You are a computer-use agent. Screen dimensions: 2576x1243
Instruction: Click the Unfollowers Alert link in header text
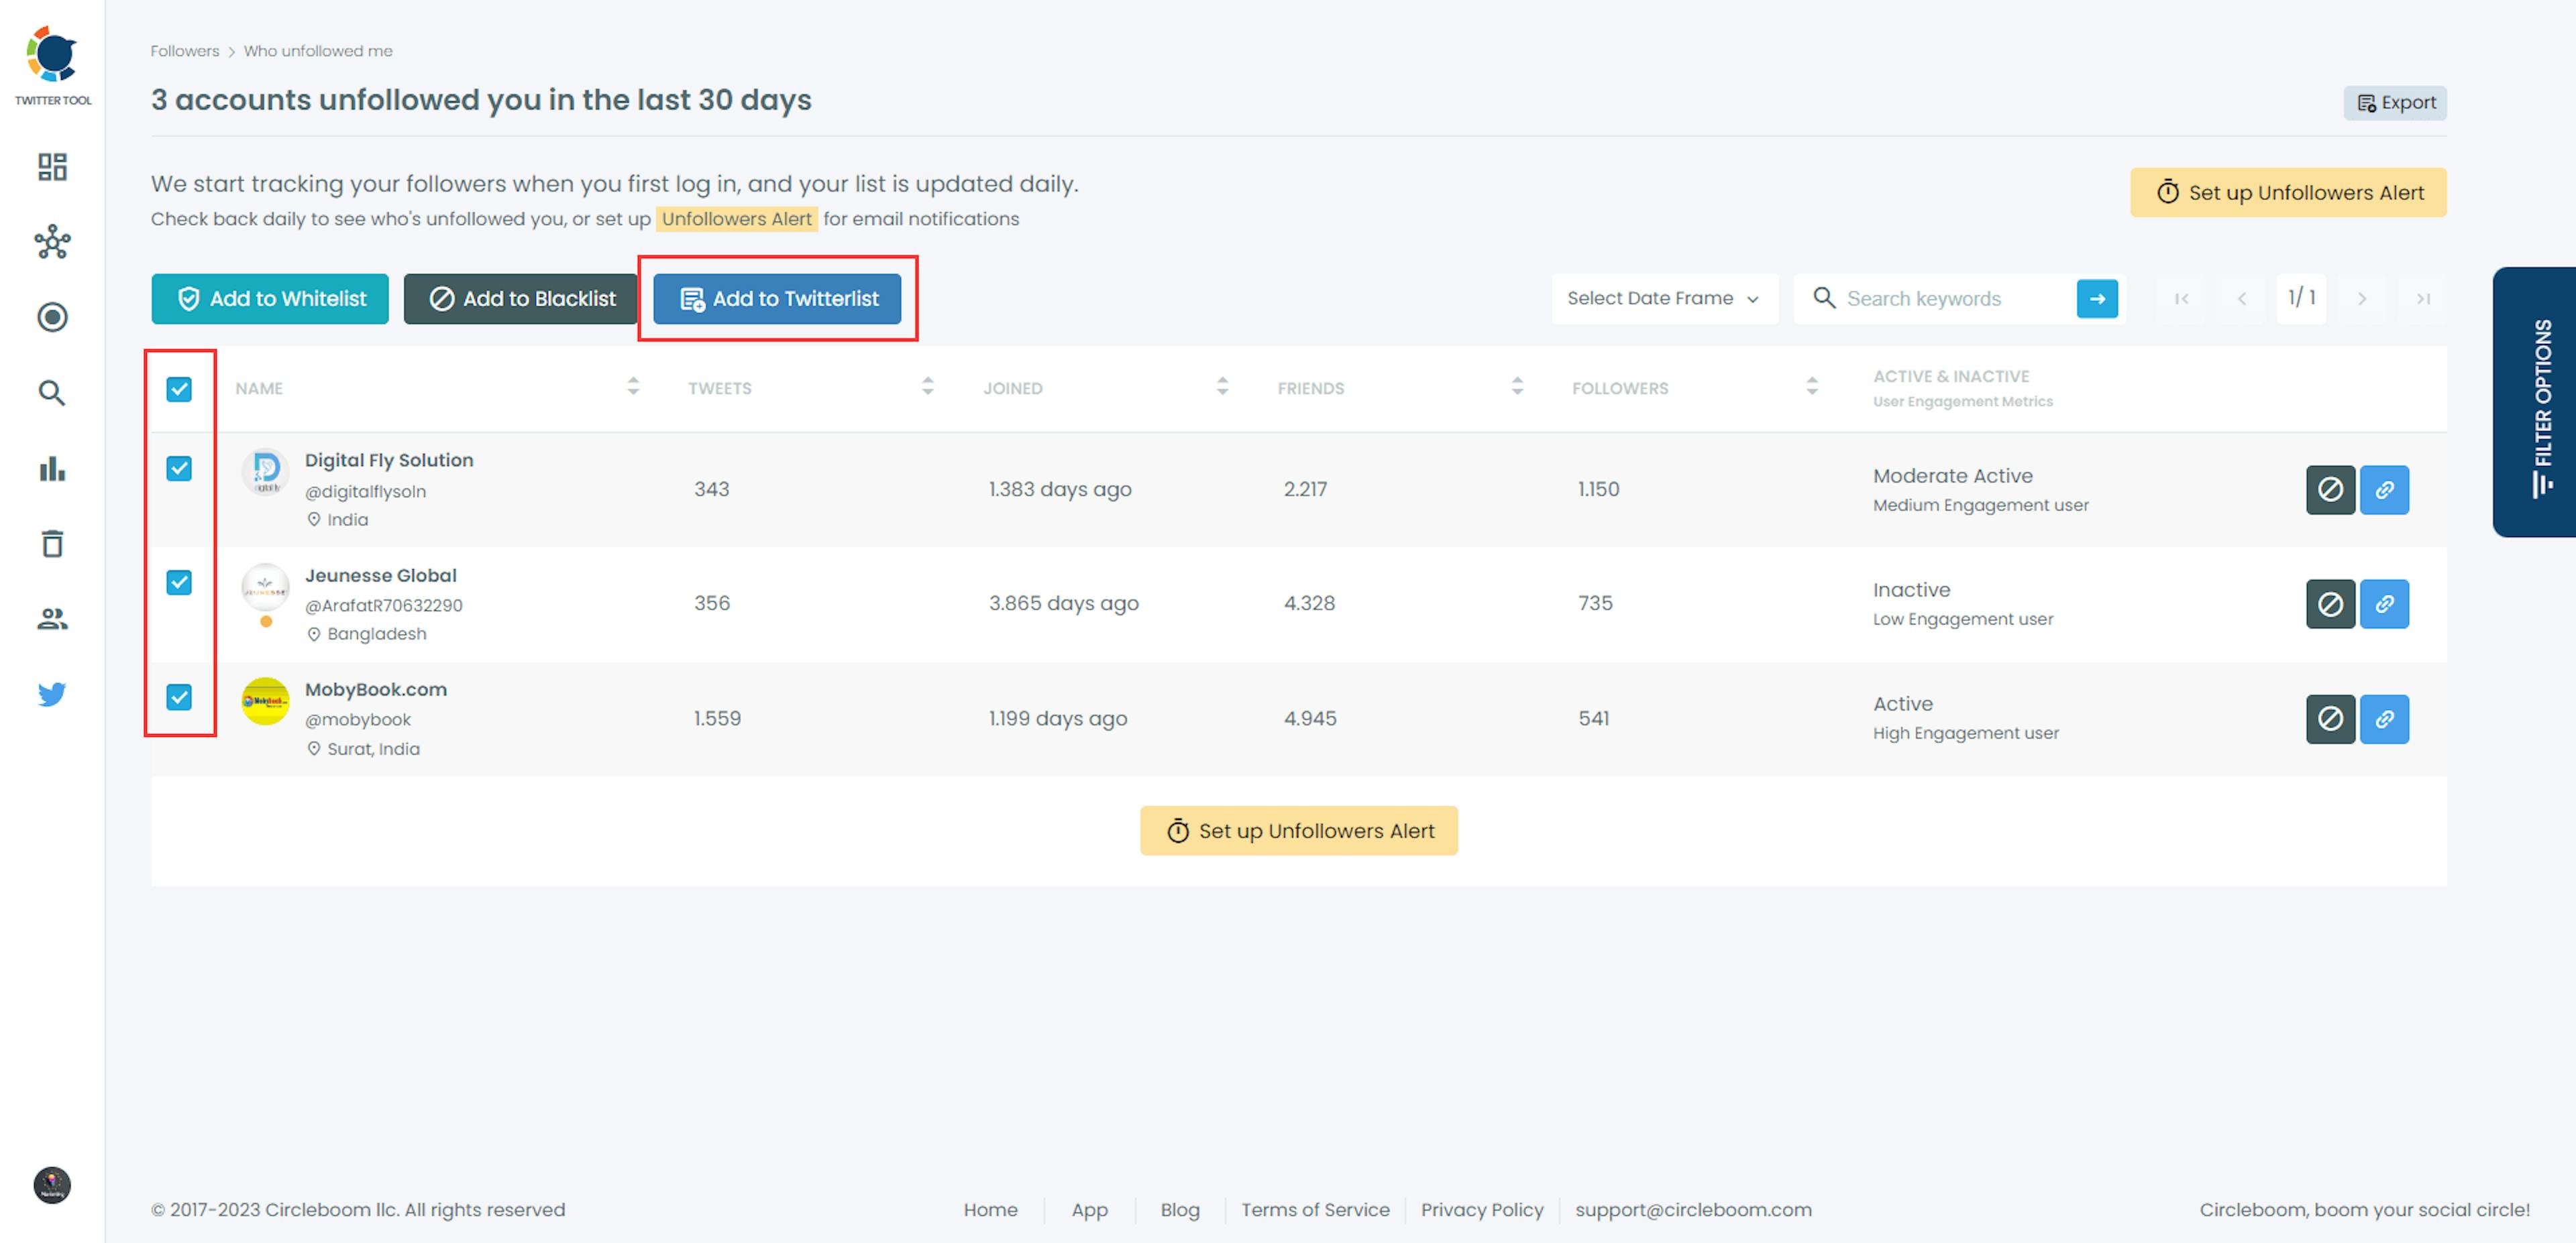click(x=736, y=219)
